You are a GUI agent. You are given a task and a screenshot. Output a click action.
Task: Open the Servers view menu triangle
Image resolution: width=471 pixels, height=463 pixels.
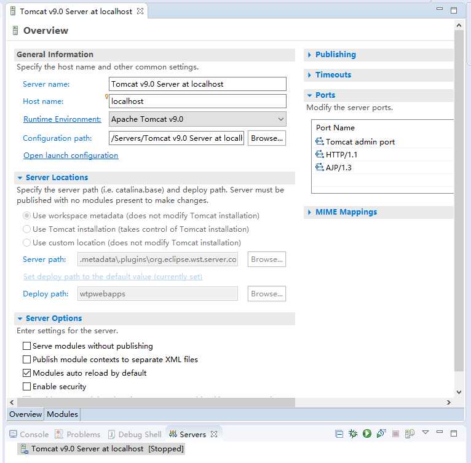pyautogui.click(x=425, y=432)
